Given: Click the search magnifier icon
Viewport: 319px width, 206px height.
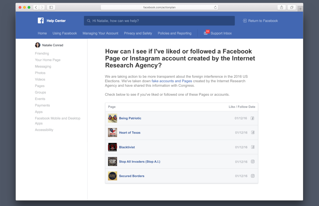Looking at the screenshot, I should point(89,21).
